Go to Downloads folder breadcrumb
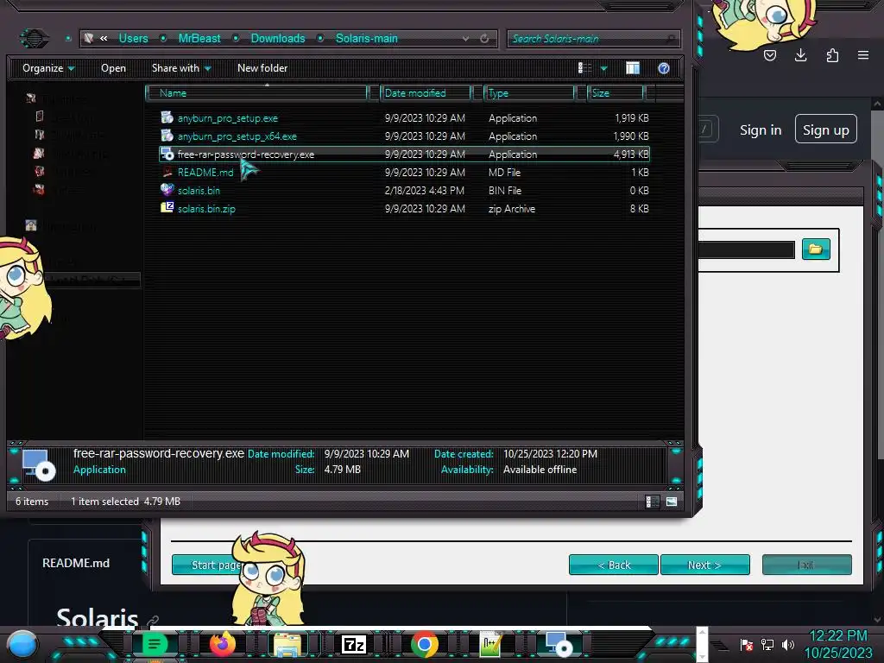 click(x=278, y=38)
